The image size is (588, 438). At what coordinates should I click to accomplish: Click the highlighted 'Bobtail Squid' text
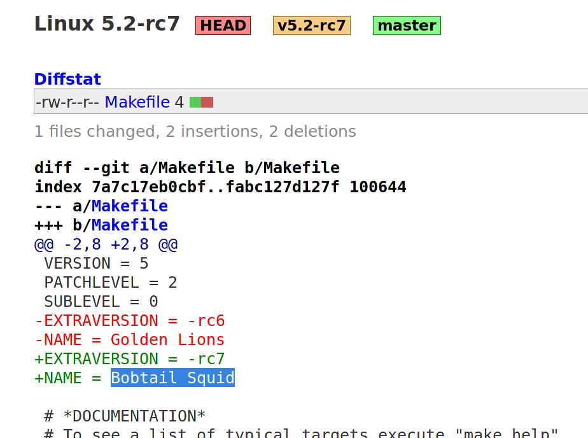click(x=173, y=378)
